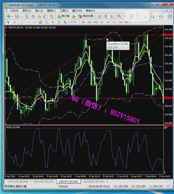Open the 插入(I) menu
The width and height of the screenshot is (174, 194).
39,11
